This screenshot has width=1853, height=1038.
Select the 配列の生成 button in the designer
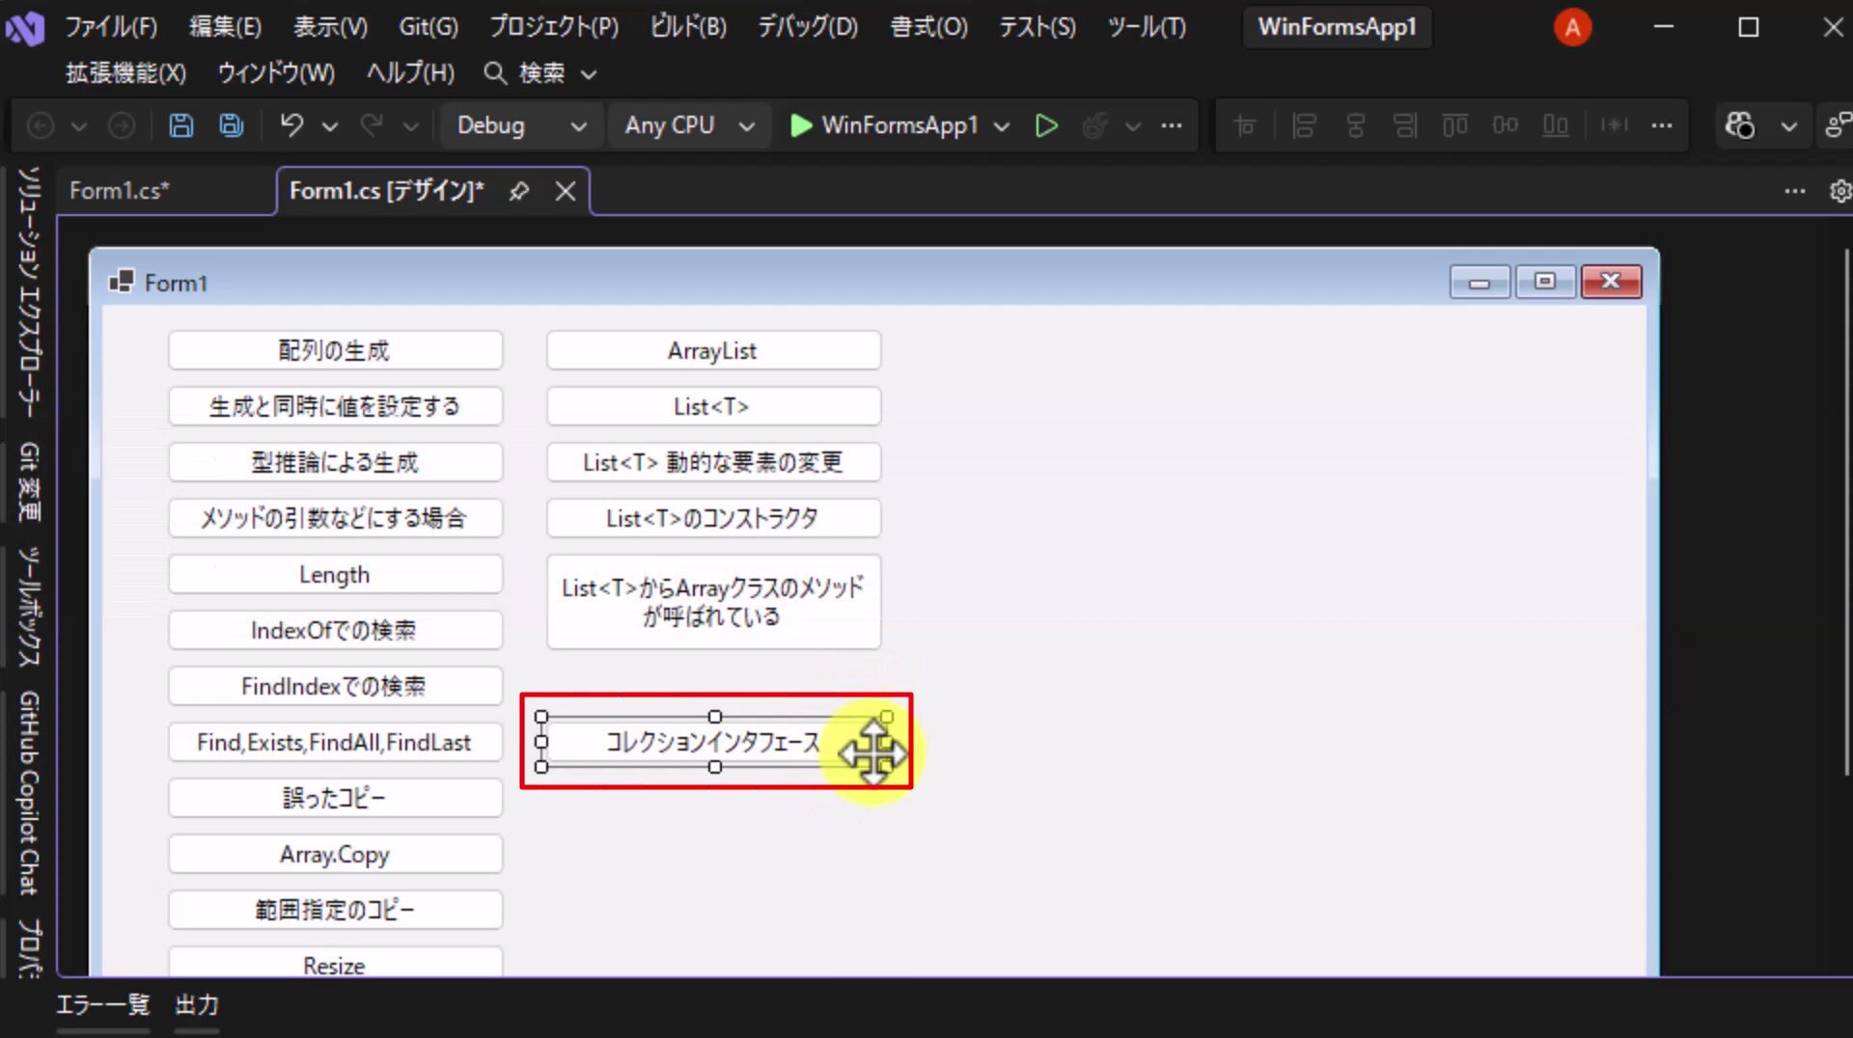[x=335, y=350]
